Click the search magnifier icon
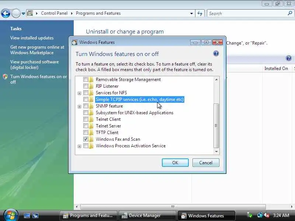This screenshot has width=295, height=221. [x=290, y=13]
